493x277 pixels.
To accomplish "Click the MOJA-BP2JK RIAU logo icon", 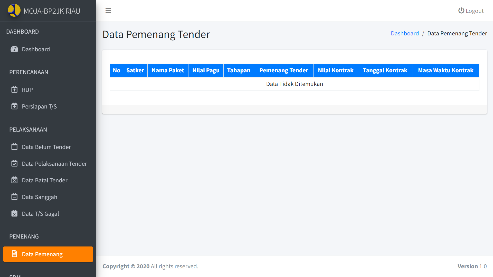I will [14, 11].
